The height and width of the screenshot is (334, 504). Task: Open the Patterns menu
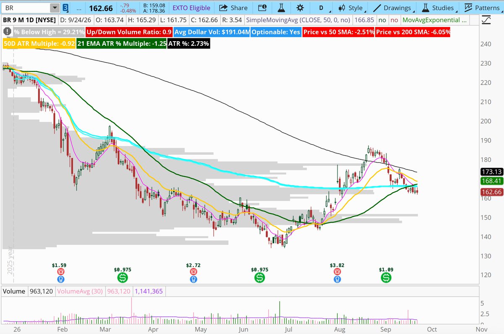click(482, 8)
